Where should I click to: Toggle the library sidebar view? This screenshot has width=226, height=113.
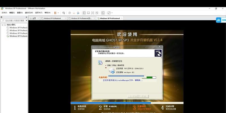[x=84, y=13]
